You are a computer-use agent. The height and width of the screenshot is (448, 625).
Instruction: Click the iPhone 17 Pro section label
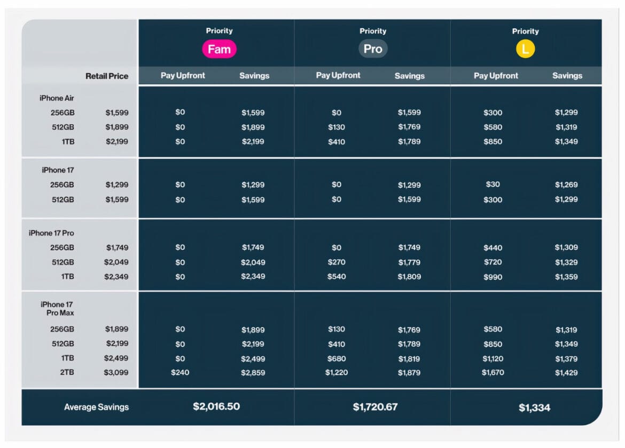51,233
